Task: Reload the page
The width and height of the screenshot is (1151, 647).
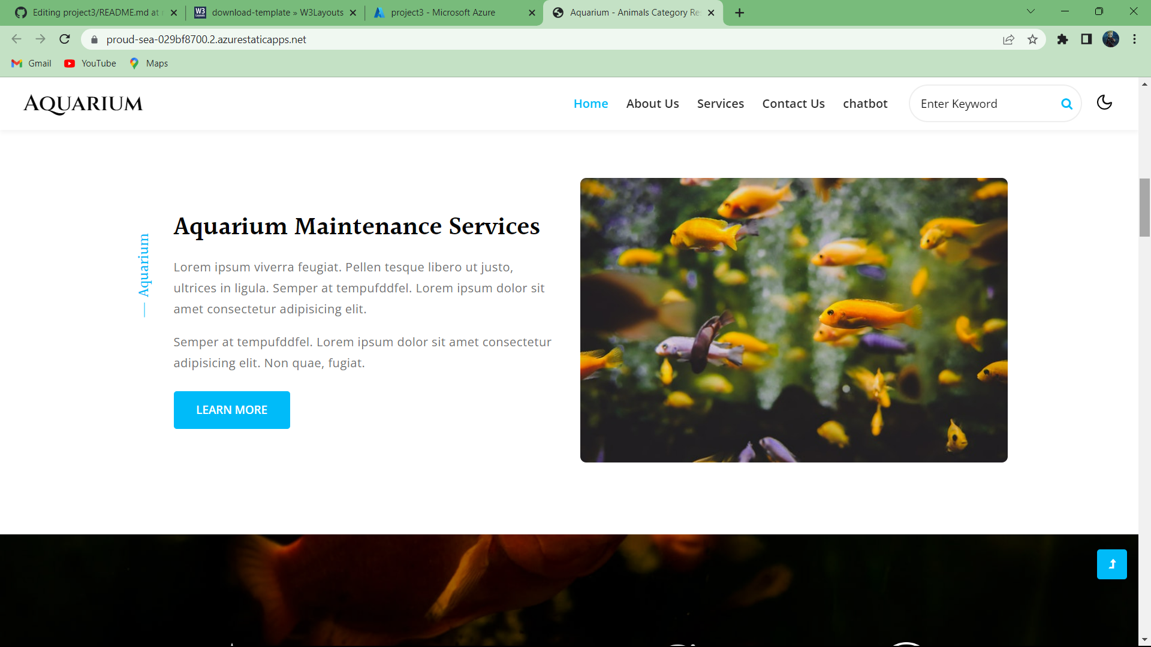Action: [x=65, y=40]
